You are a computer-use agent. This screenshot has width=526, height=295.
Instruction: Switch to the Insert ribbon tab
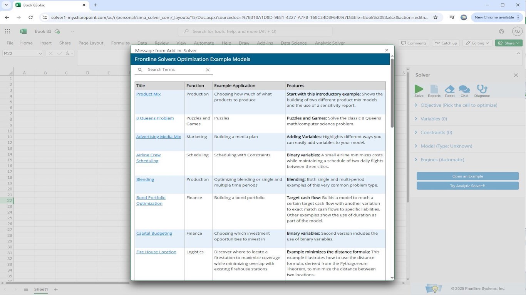point(46,43)
